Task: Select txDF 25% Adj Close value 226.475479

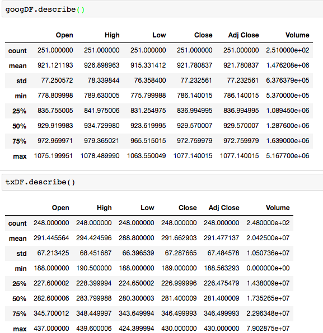Action: [x=222, y=283]
